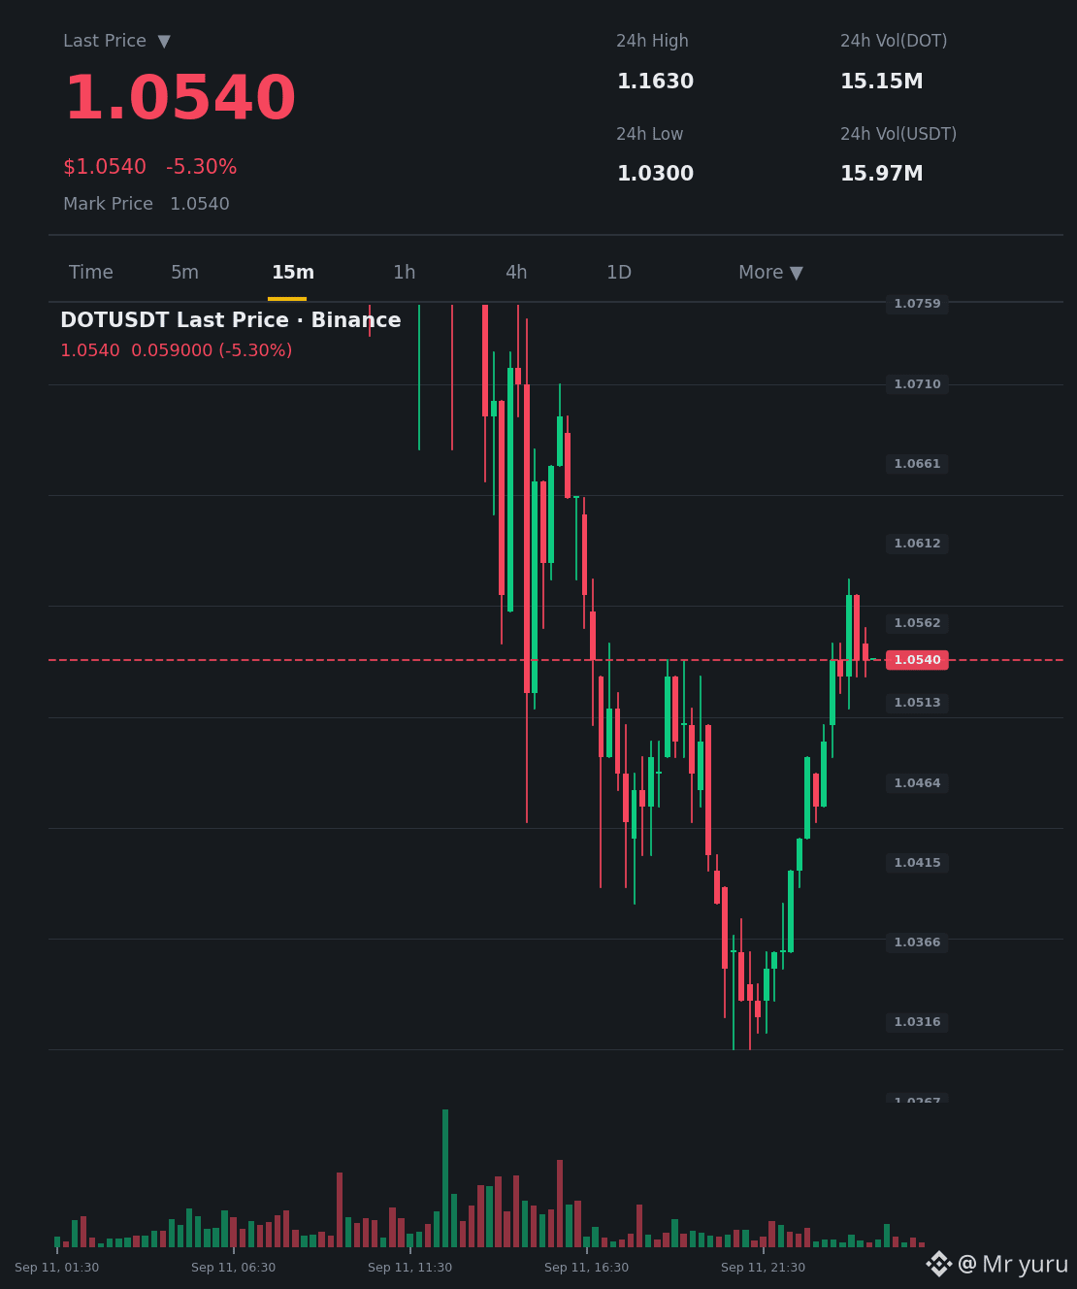The width and height of the screenshot is (1077, 1289).
Task: Choose the 1D timeframe
Action: [619, 273]
